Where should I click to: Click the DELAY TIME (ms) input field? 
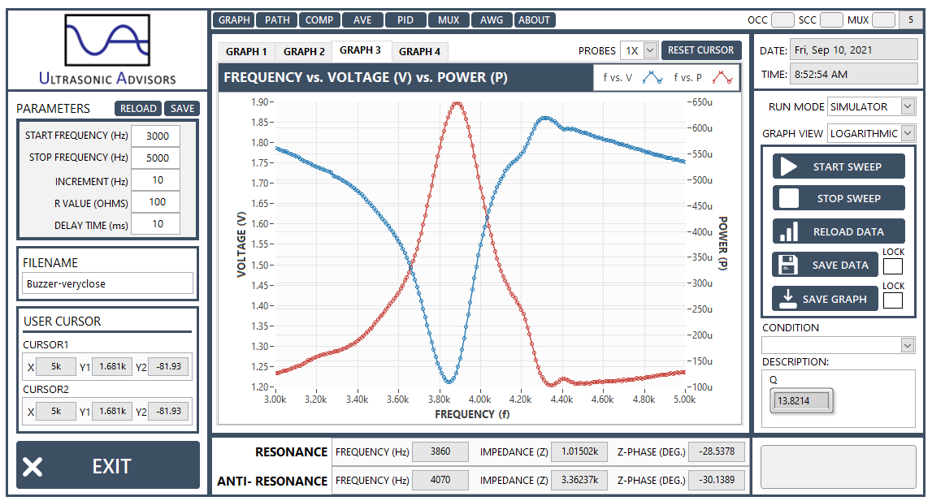pyautogui.click(x=155, y=223)
